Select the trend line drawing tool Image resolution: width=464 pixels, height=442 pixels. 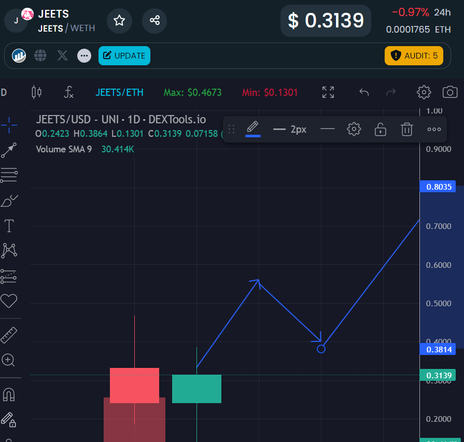click(x=9, y=150)
